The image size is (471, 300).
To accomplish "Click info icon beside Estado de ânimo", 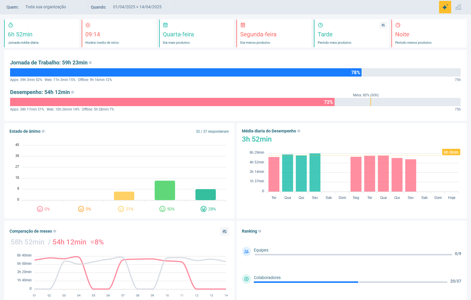I will (x=43, y=131).
